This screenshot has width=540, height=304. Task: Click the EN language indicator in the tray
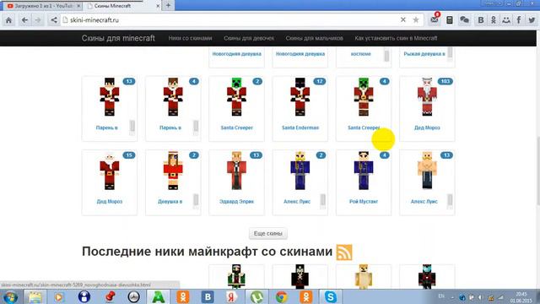coord(441,296)
